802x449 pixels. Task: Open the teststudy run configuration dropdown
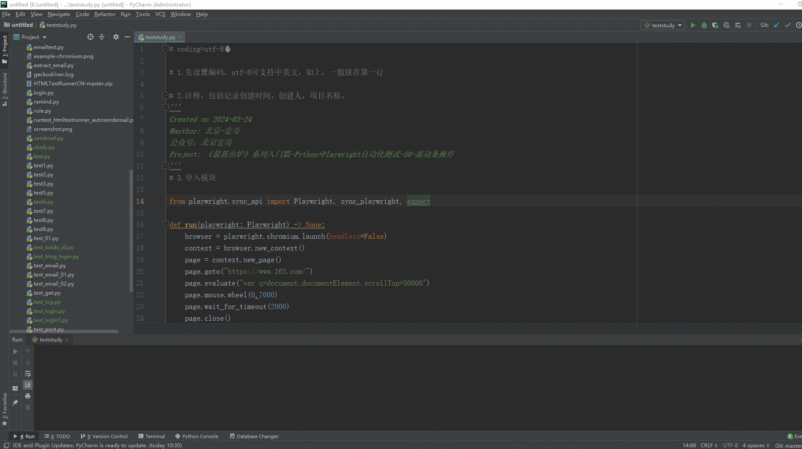pos(663,25)
